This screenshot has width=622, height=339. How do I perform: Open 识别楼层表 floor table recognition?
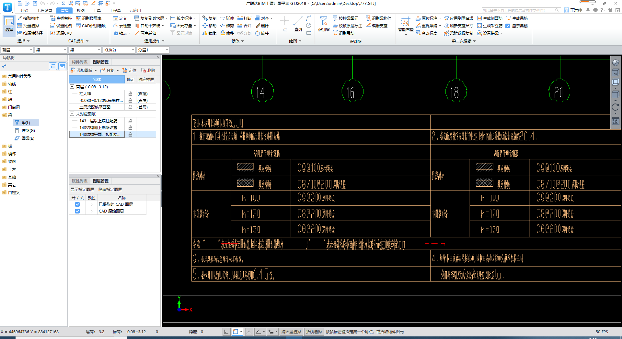pos(89,18)
